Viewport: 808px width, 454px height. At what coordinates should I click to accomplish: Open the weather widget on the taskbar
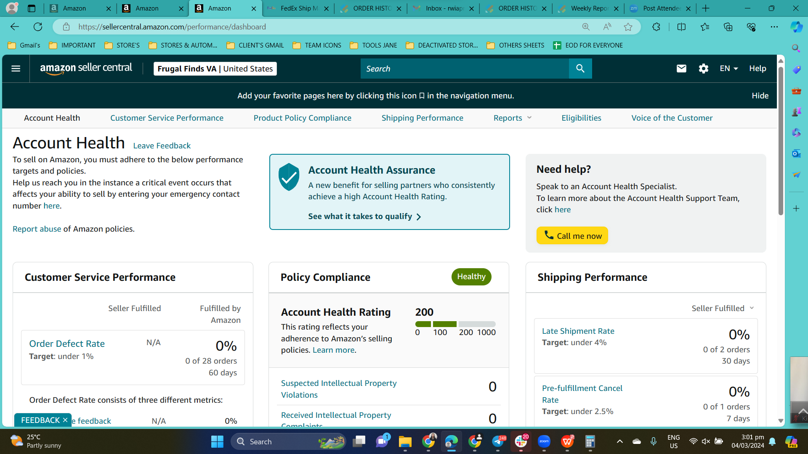click(x=36, y=441)
